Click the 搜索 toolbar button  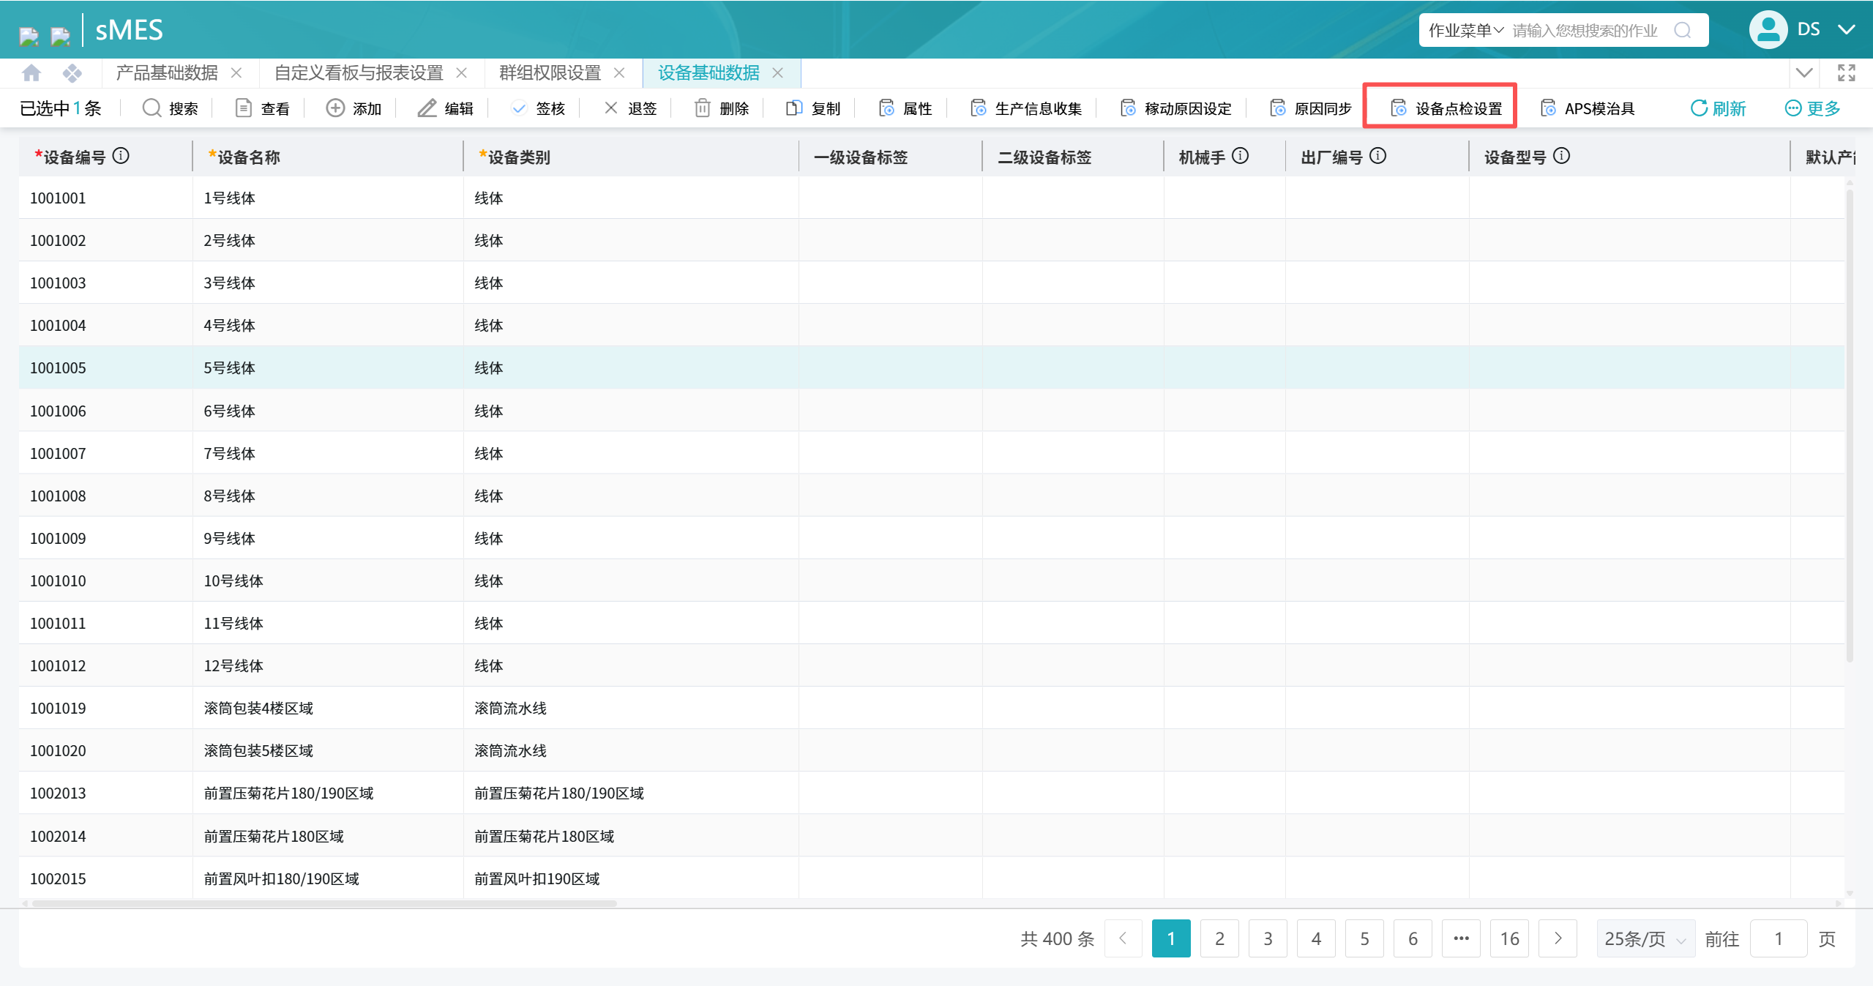click(x=170, y=108)
